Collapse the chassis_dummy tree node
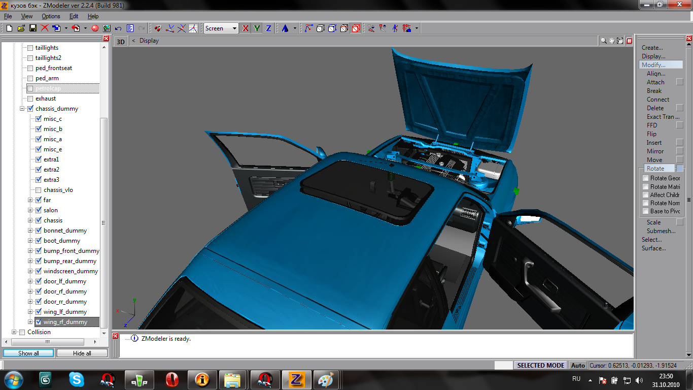 (22, 109)
